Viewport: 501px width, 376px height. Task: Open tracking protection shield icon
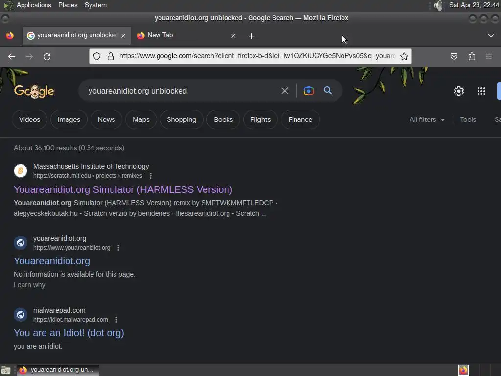coord(97,56)
